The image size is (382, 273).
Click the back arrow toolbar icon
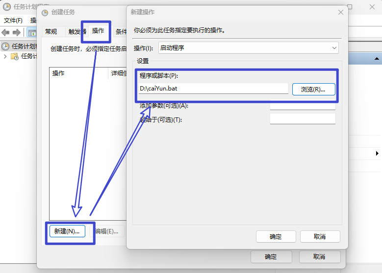click(5, 33)
